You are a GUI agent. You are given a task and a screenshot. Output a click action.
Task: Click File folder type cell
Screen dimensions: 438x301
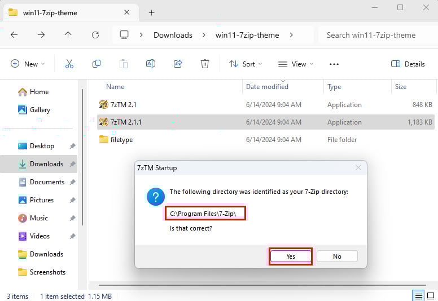tap(342, 139)
